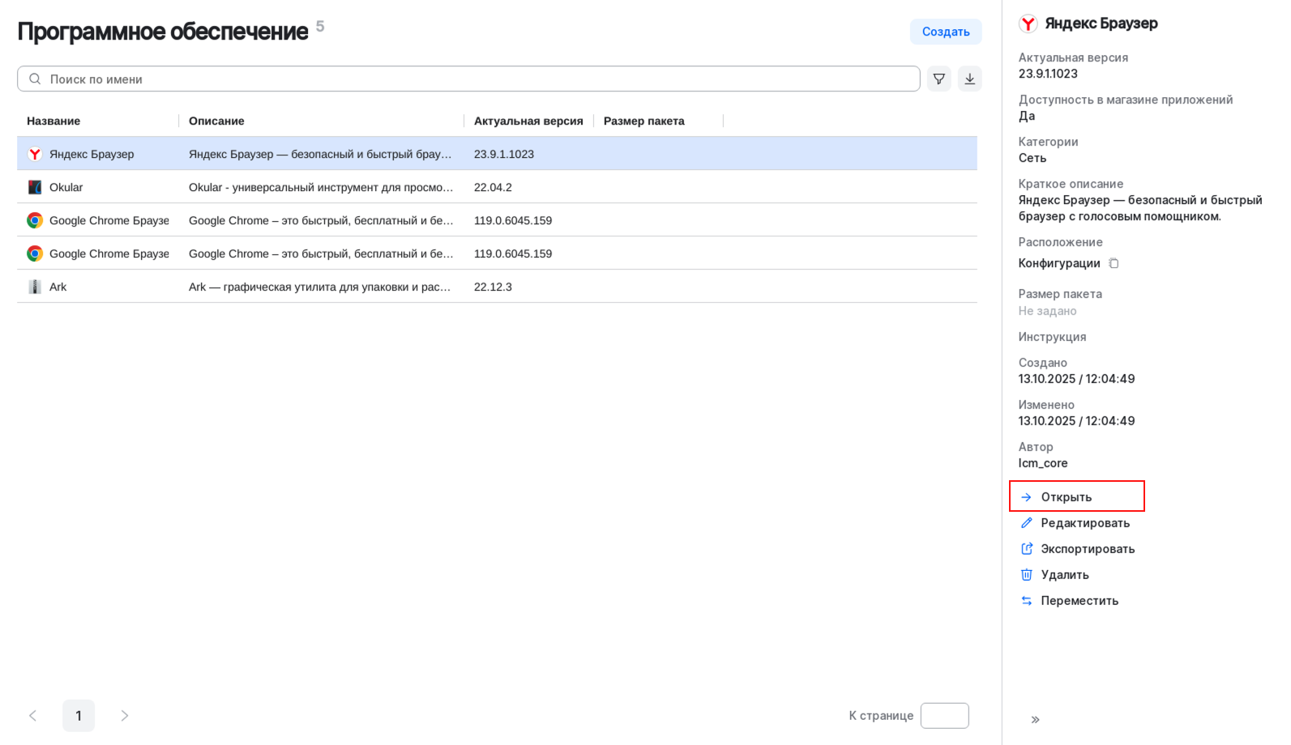
Task: Click the Размер пакета column header
Action: (x=644, y=121)
